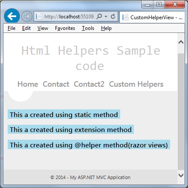Click the browser Back arrow button
188x188 pixels.
click(12, 16)
